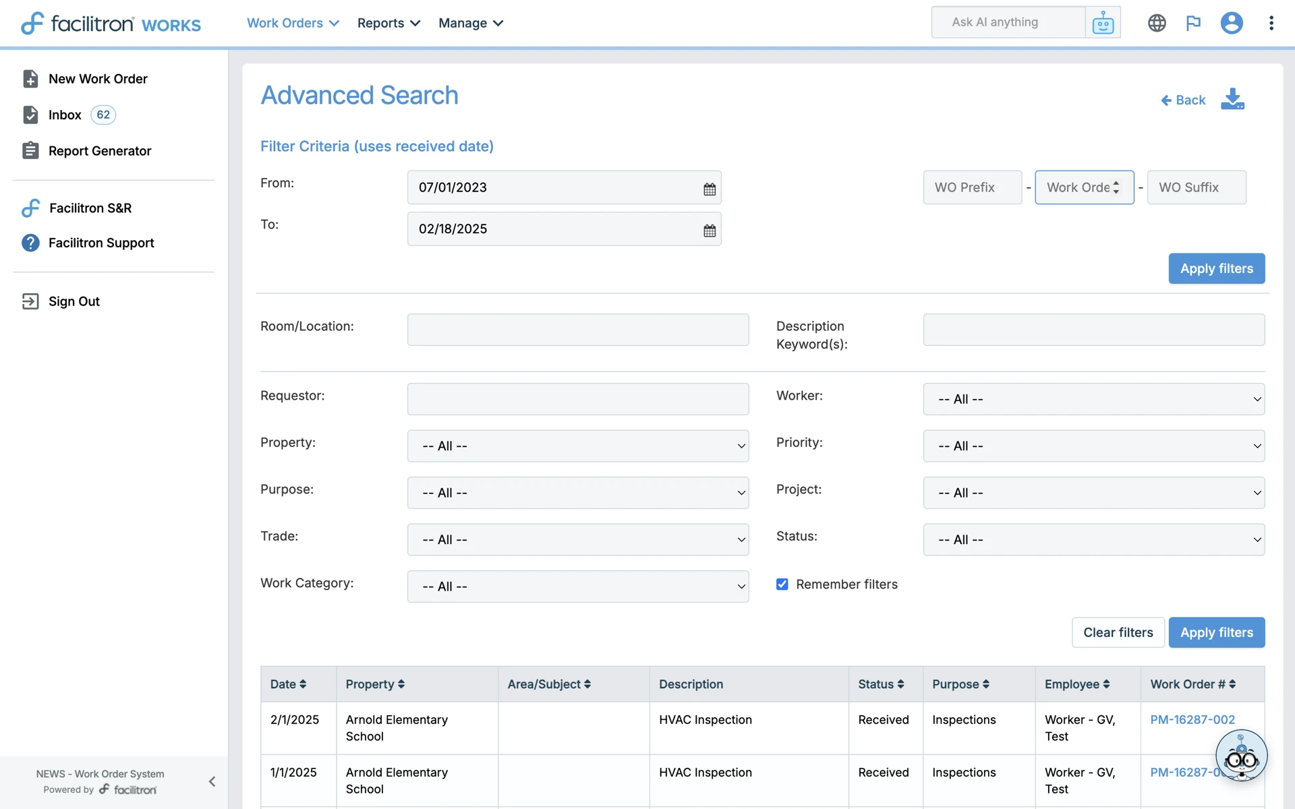Open work order PM-16287-002 link
The width and height of the screenshot is (1295, 809).
1192,719
